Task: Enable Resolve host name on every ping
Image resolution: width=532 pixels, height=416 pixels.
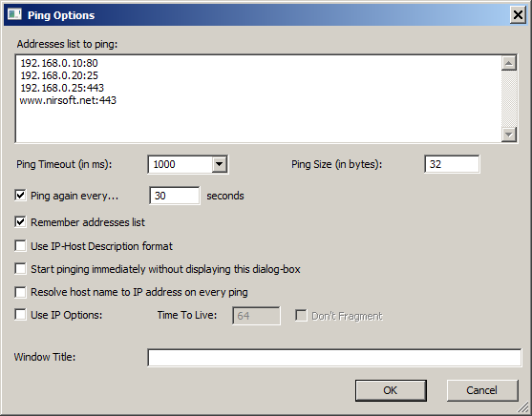Action: tap(20, 292)
